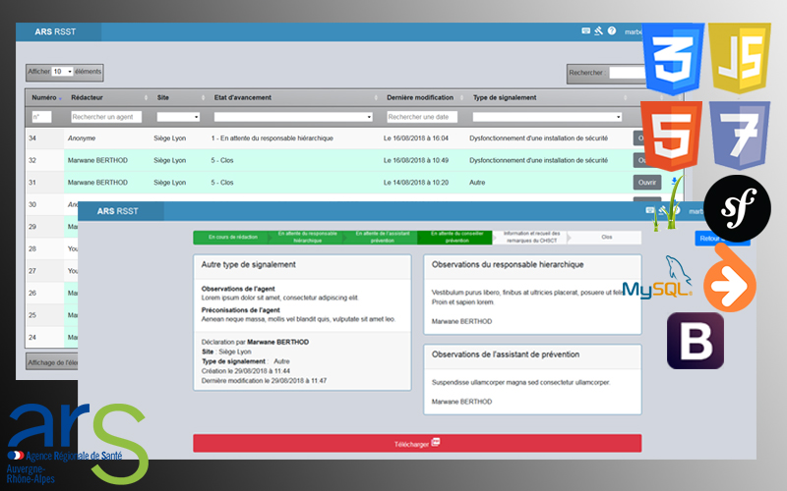Click Ouvrir button for row 31
Viewport: 787px width, 491px height.
click(647, 183)
